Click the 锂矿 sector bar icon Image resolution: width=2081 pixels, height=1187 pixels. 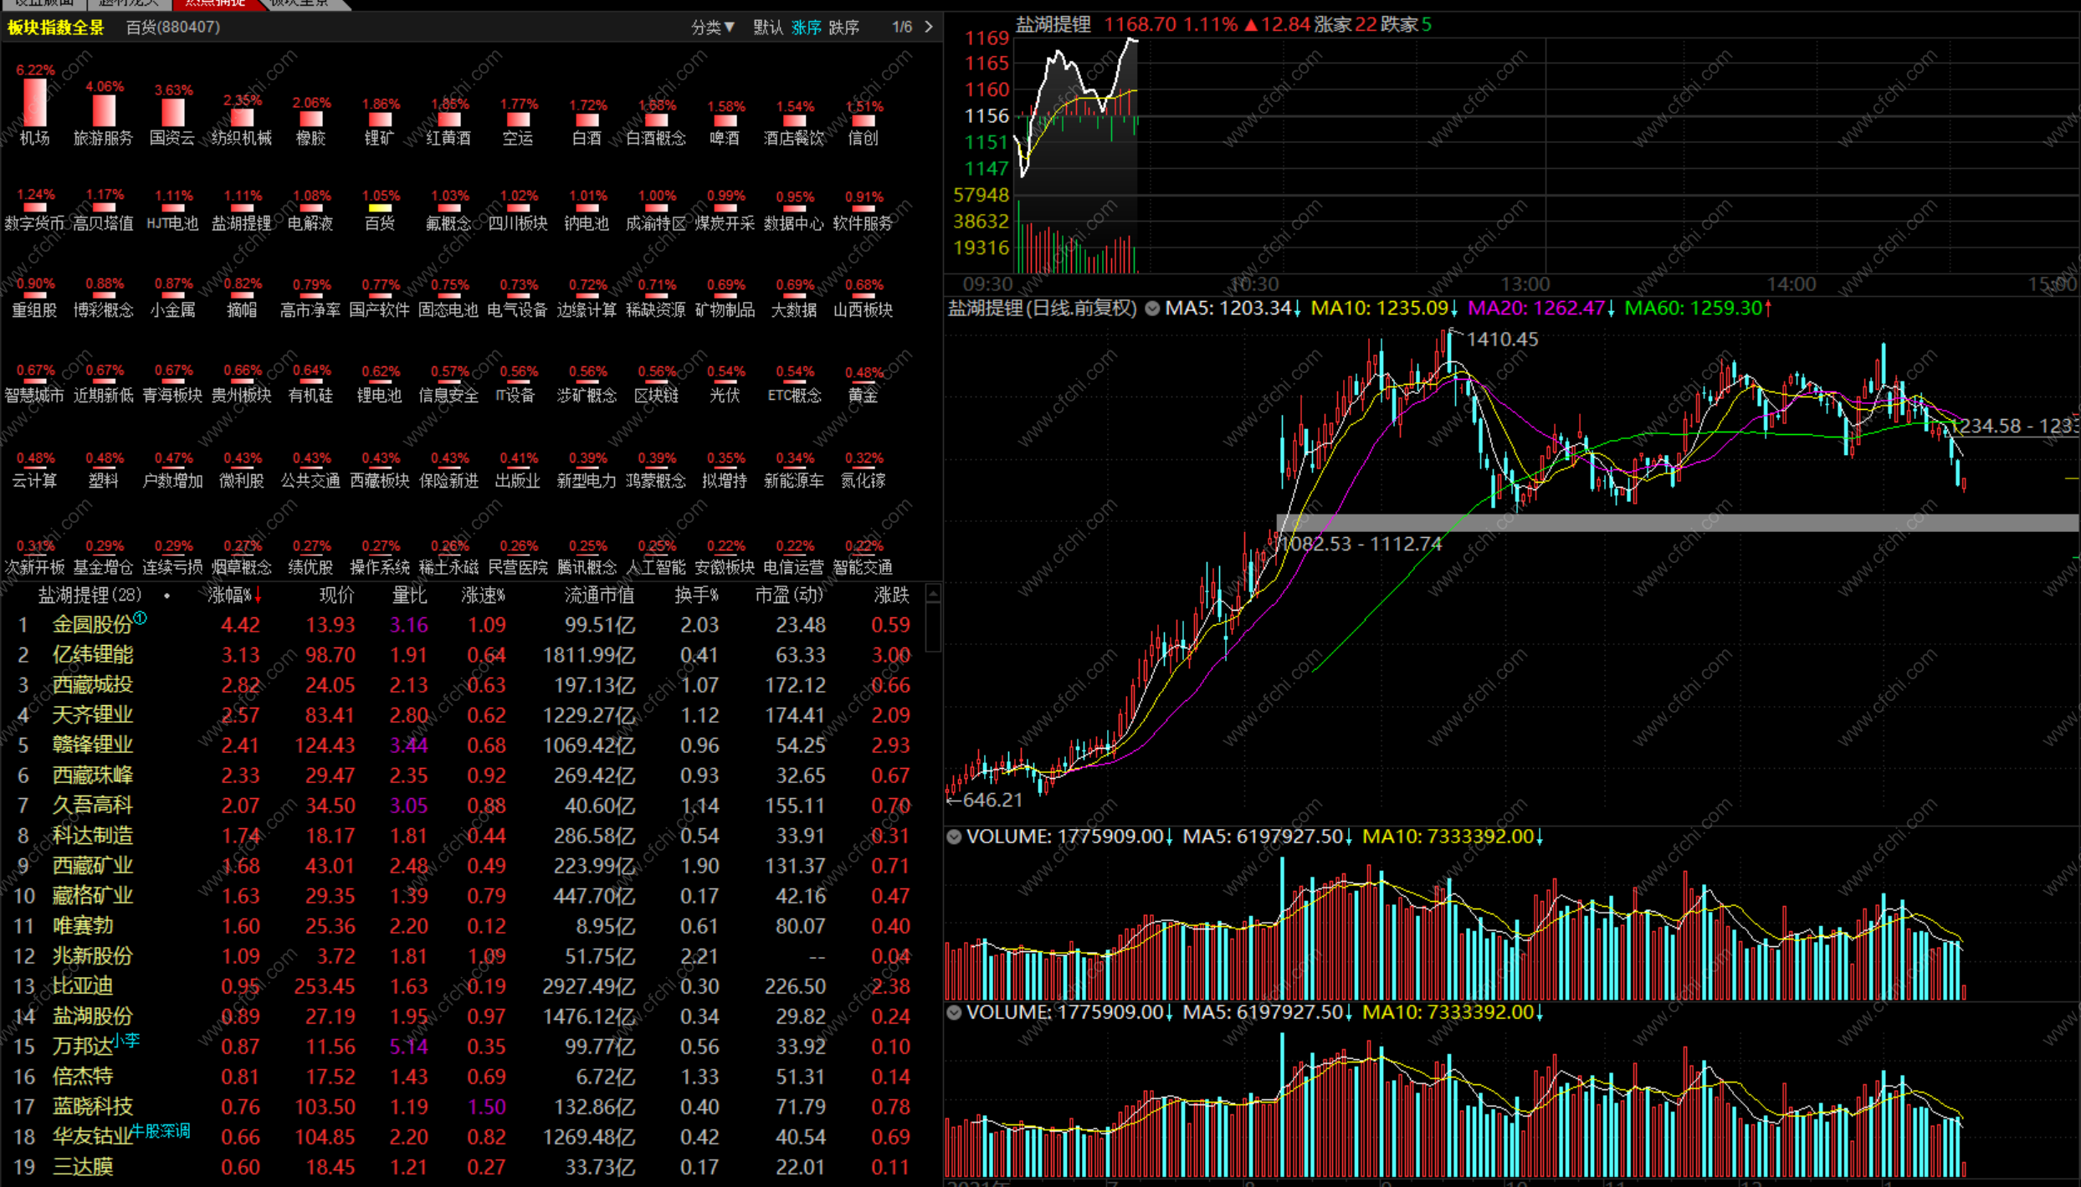380,120
